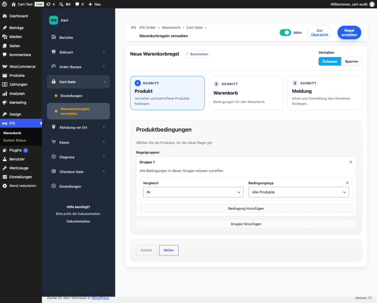The image size is (377, 303).
Task: Collapse the Cart Gate submenu chevron
Action: pyautogui.click(x=104, y=82)
